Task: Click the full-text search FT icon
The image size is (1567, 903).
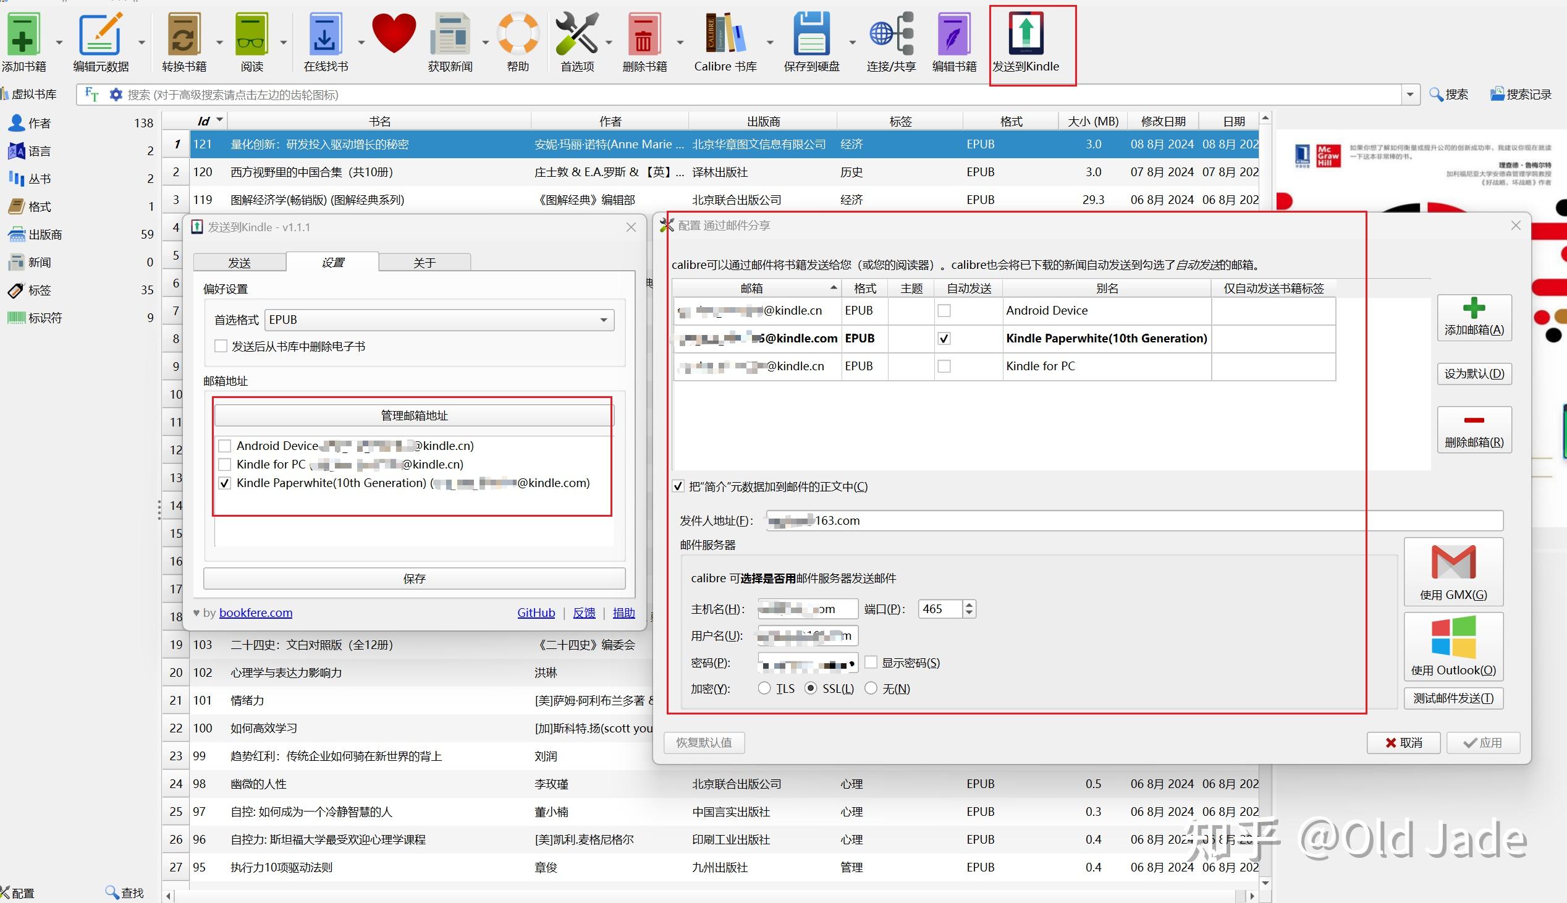Action: pos(91,95)
